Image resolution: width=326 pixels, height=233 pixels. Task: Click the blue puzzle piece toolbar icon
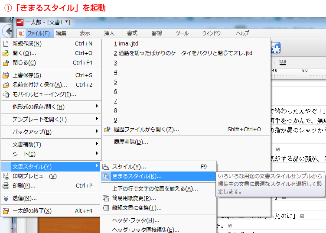pyautogui.click(x=276, y=48)
